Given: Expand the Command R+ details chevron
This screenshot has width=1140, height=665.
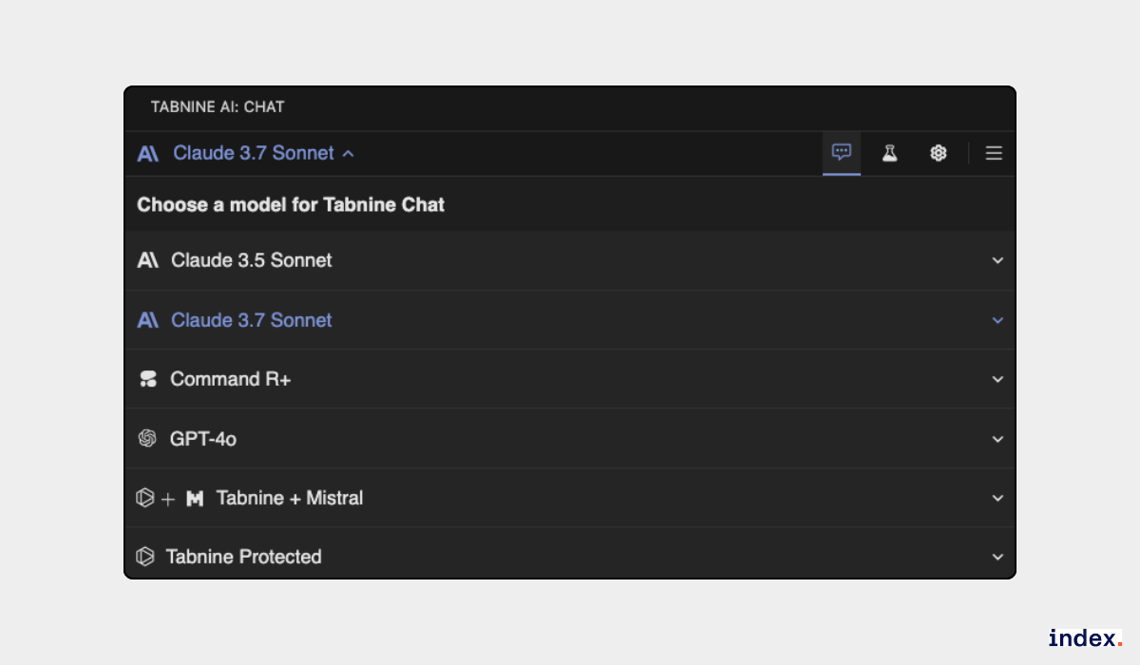Looking at the screenshot, I should [997, 379].
